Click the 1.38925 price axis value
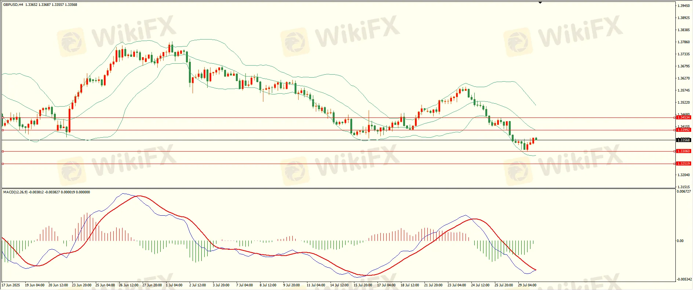 coord(683,18)
